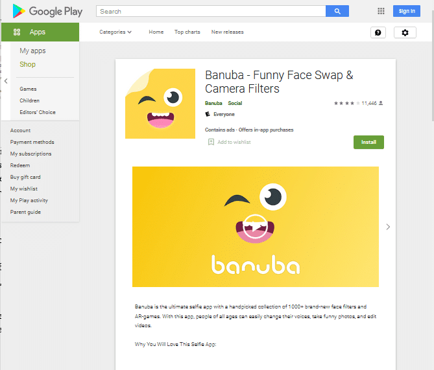Collapse the sidebar with left chevron
434x370 pixels.
tap(6, 81)
